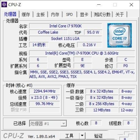Minimize the CPU-Z window

(99, 5)
